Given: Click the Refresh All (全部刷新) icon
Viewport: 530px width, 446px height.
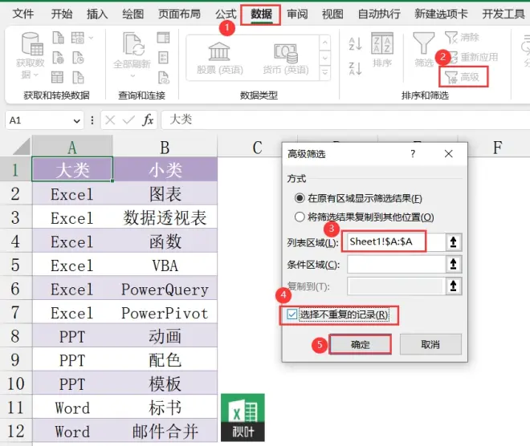Looking at the screenshot, I should 132,44.
